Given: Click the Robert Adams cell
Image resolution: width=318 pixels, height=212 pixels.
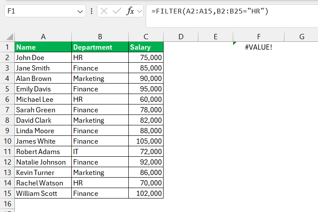Looking at the screenshot, I should 43,151.
